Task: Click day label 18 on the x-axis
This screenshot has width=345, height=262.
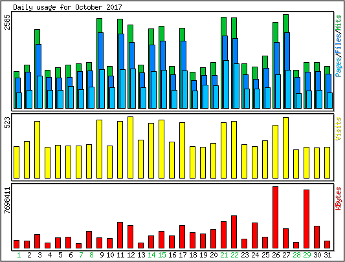Action: (193, 255)
